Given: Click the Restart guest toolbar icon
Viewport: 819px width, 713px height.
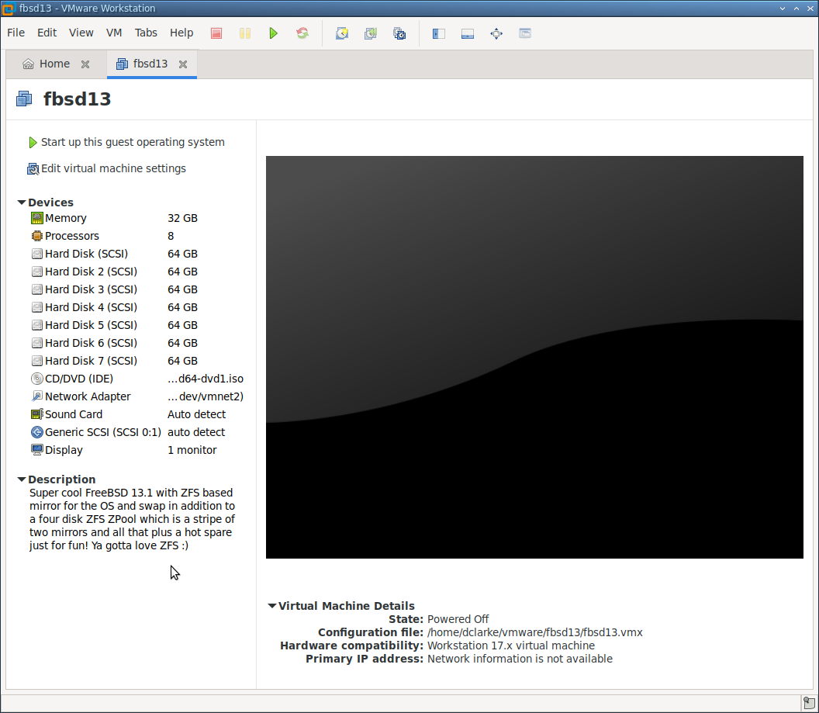Looking at the screenshot, I should click(302, 33).
